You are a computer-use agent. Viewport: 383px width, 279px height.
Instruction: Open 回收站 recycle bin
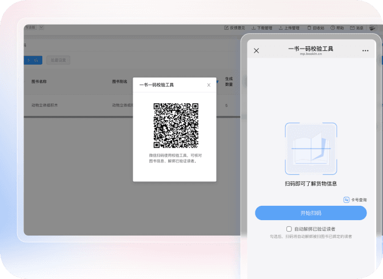point(316,28)
